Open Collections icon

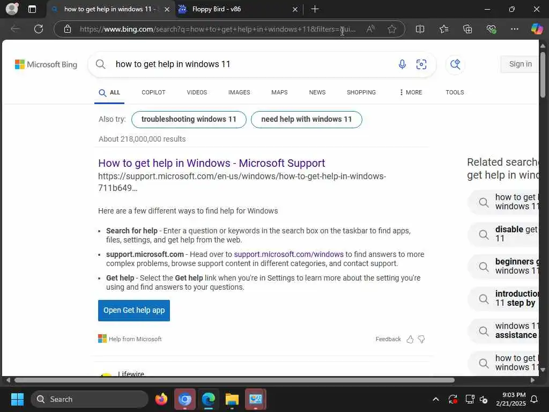point(468,29)
